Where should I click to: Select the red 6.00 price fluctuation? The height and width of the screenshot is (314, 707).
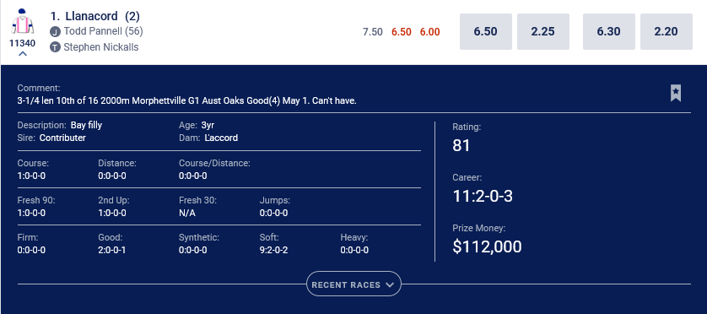click(x=429, y=31)
